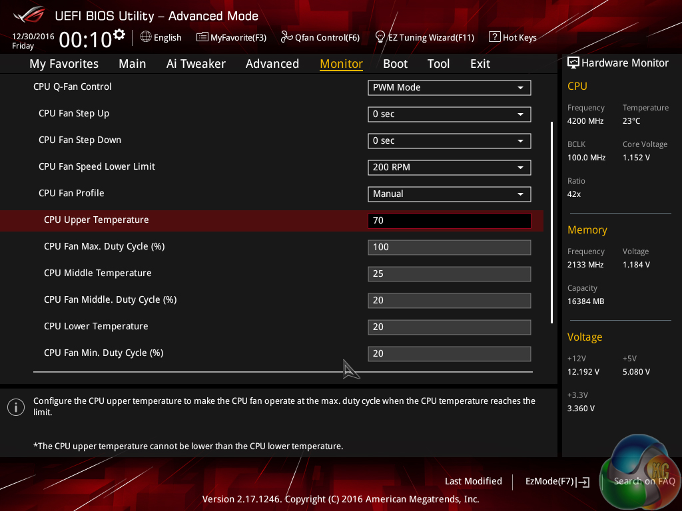The image size is (682, 511).
Task: Click the settings list vertical scrollbar
Action: click(551, 222)
